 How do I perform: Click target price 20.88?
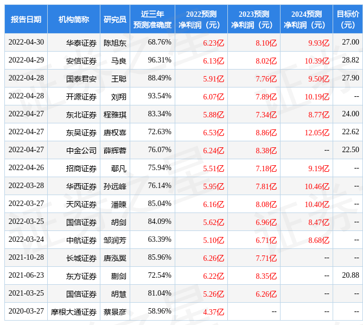tap(351, 275)
